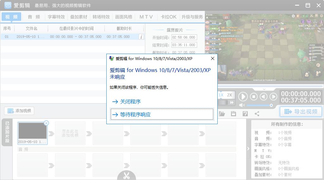Click the 文件名 column header
Screen dimensions: 324x180
coord(31,28)
